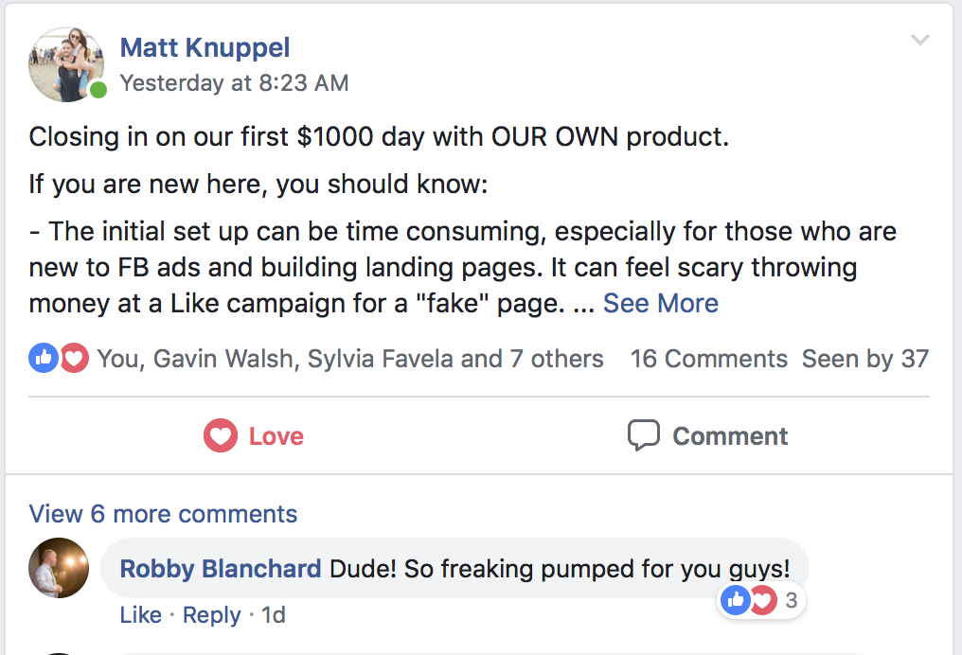The height and width of the screenshot is (655, 962).
Task: Like Robby Blanchard's comment
Action: (x=140, y=615)
